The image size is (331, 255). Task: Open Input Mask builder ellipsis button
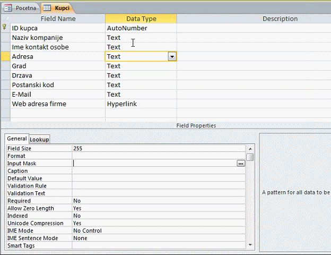[241, 164]
